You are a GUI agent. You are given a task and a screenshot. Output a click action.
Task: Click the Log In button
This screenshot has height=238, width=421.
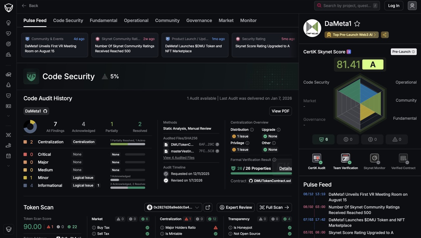394,6
